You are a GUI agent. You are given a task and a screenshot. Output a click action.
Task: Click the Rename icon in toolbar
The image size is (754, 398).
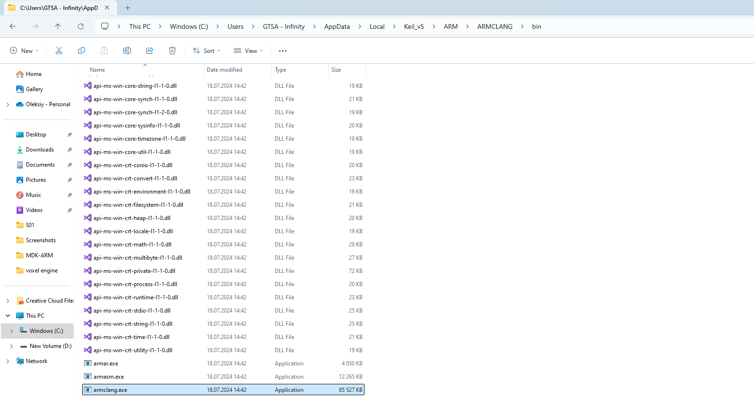tap(127, 51)
